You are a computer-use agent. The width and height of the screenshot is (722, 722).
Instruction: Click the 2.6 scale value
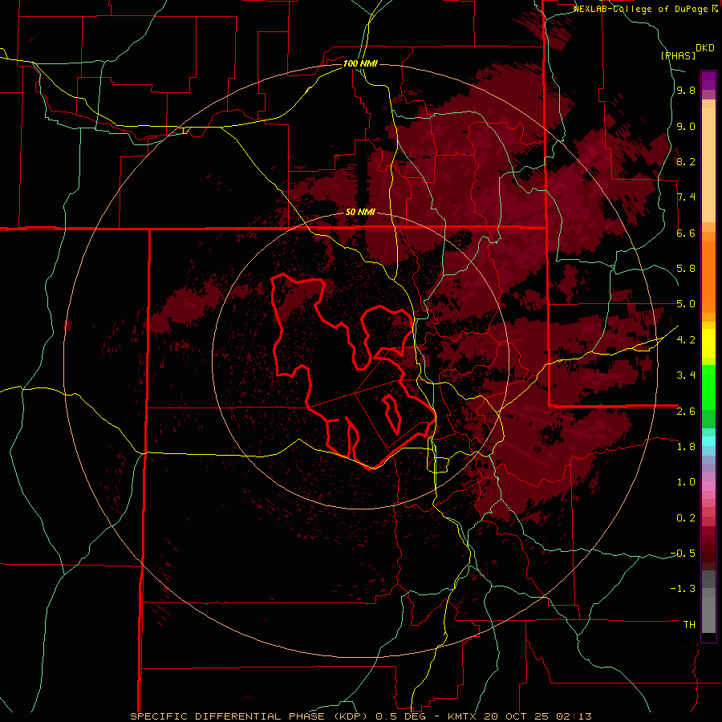tap(686, 411)
